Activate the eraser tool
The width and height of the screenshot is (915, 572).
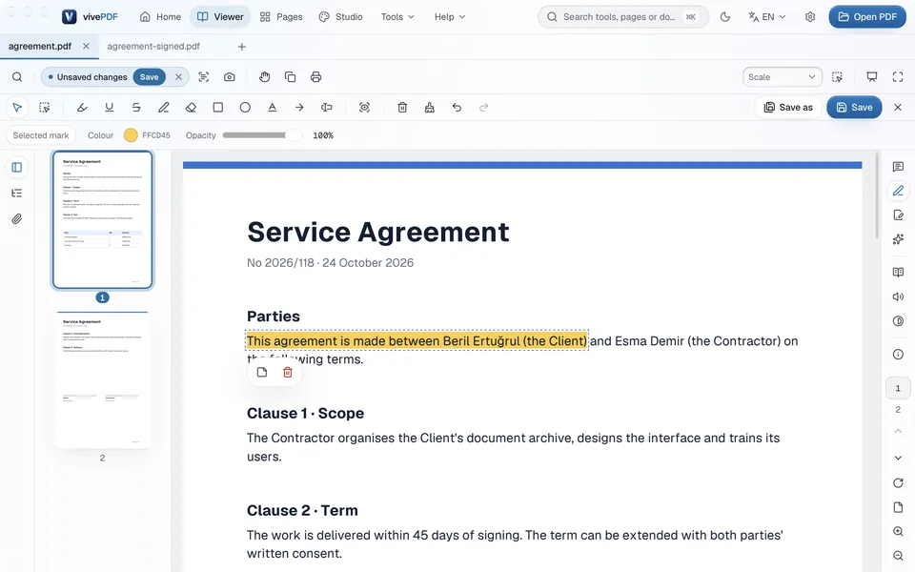tap(191, 108)
